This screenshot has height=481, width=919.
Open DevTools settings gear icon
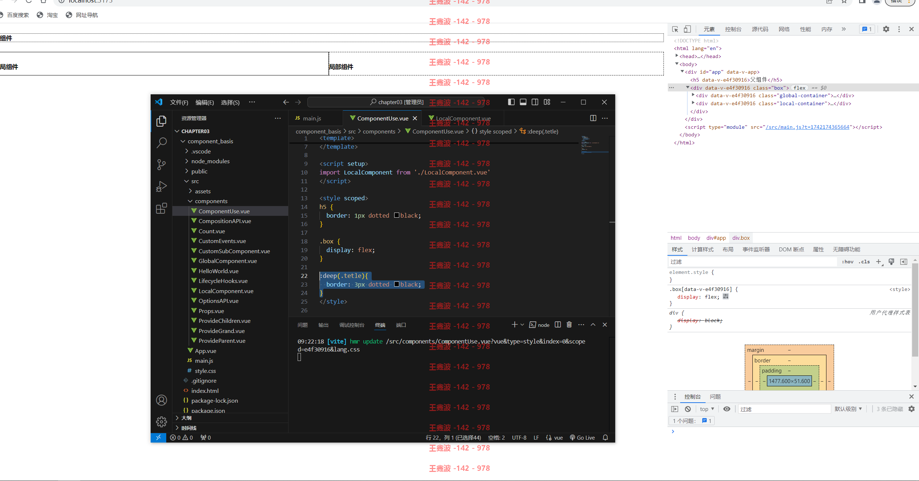tap(886, 29)
